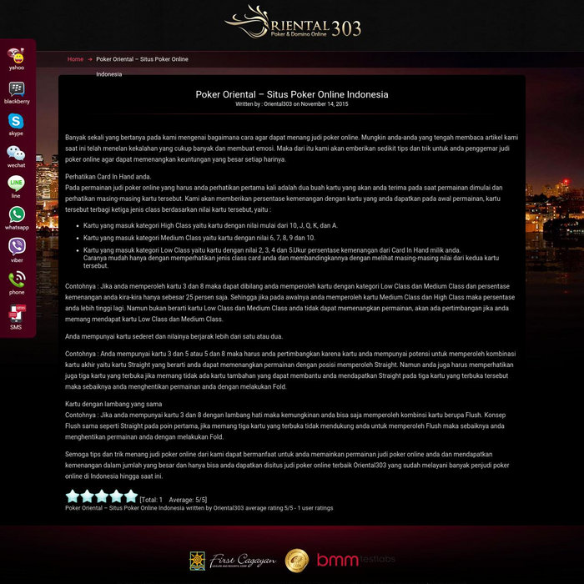Image resolution: width=584 pixels, height=584 pixels.
Task: Open the Yahoo messenger contact icon
Action: point(16,59)
